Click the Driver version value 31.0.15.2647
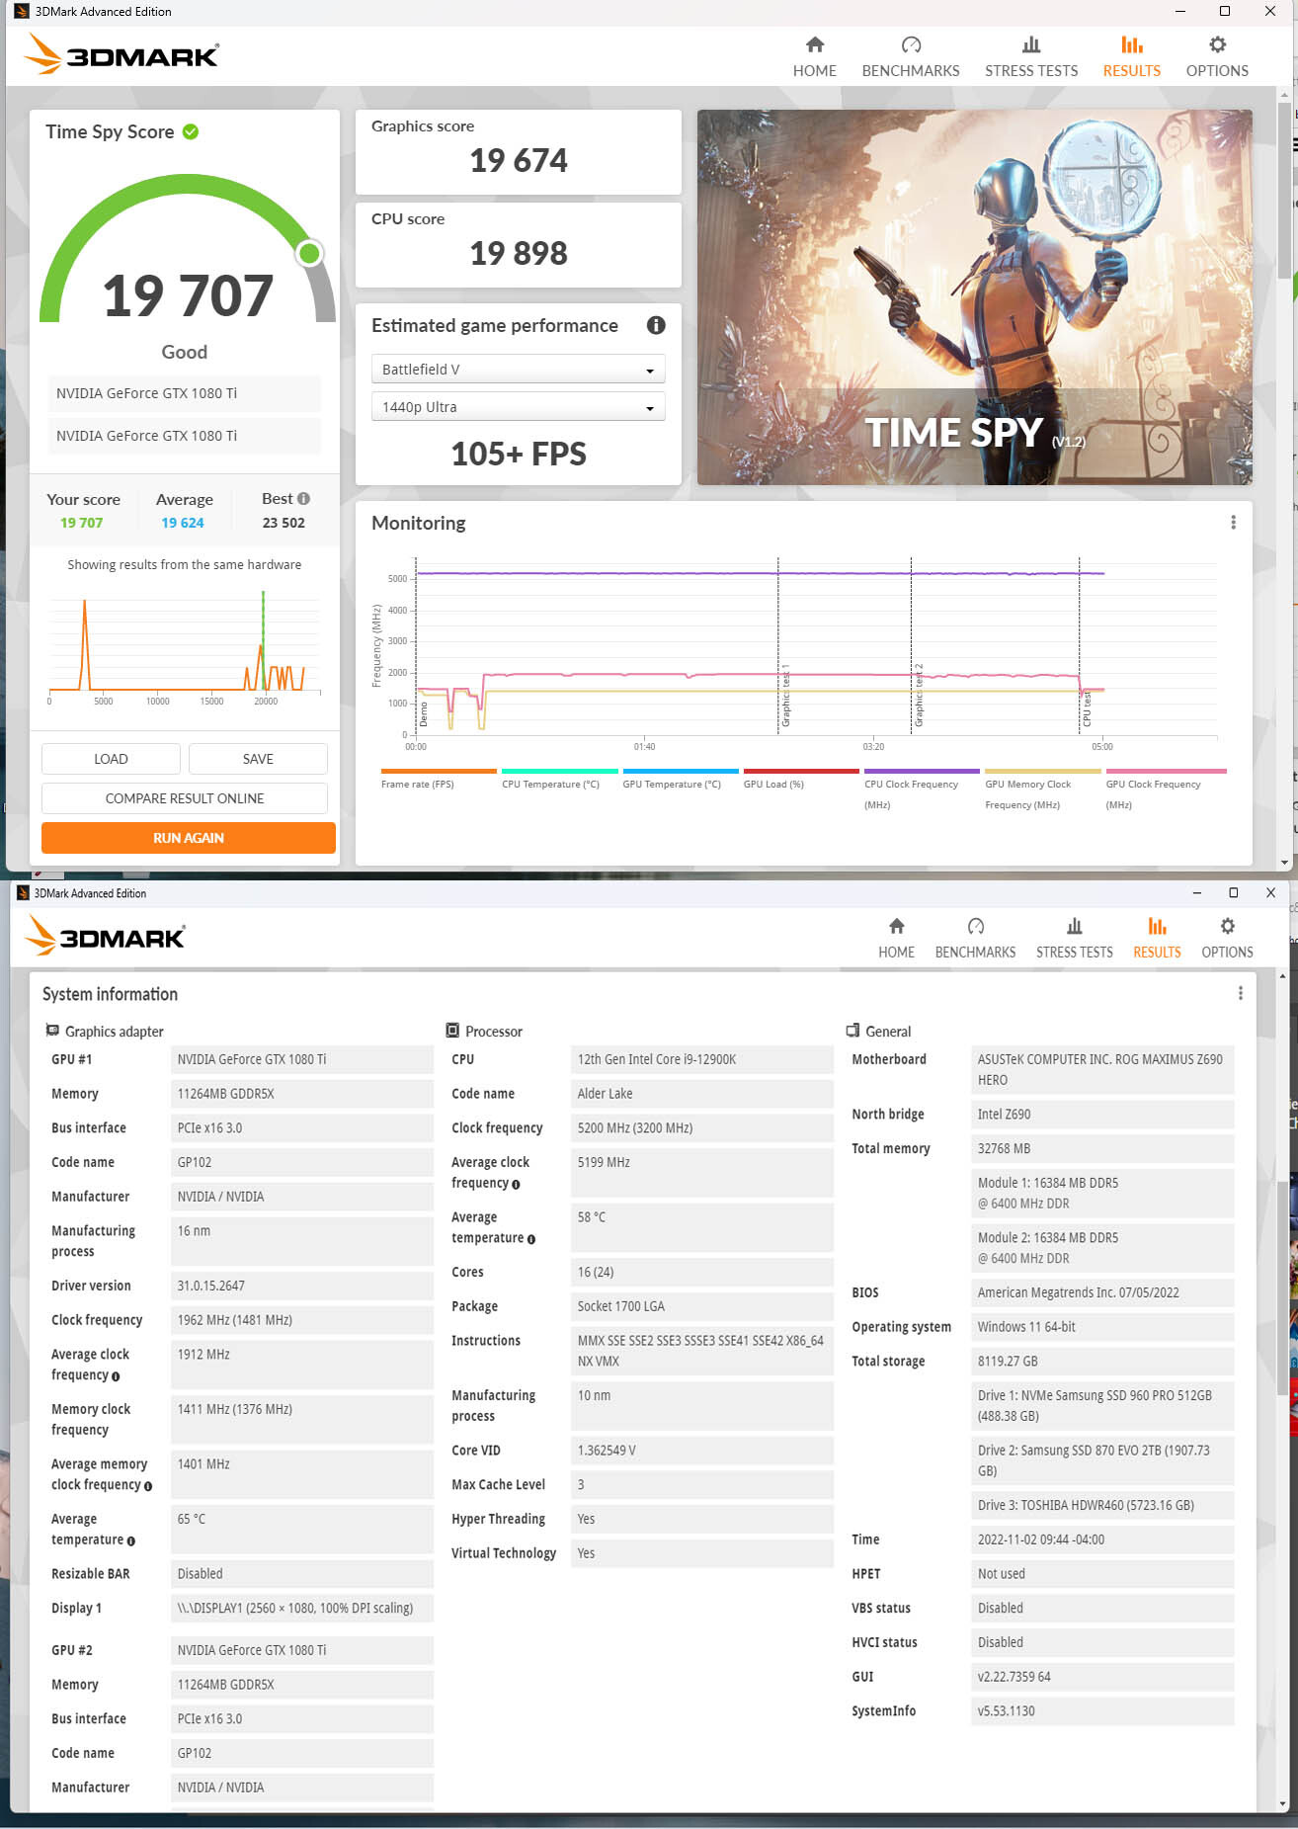Image resolution: width=1298 pixels, height=1829 pixels. (x=301, y=1286)
